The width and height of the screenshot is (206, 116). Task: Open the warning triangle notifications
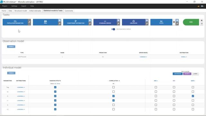[198, 6]
